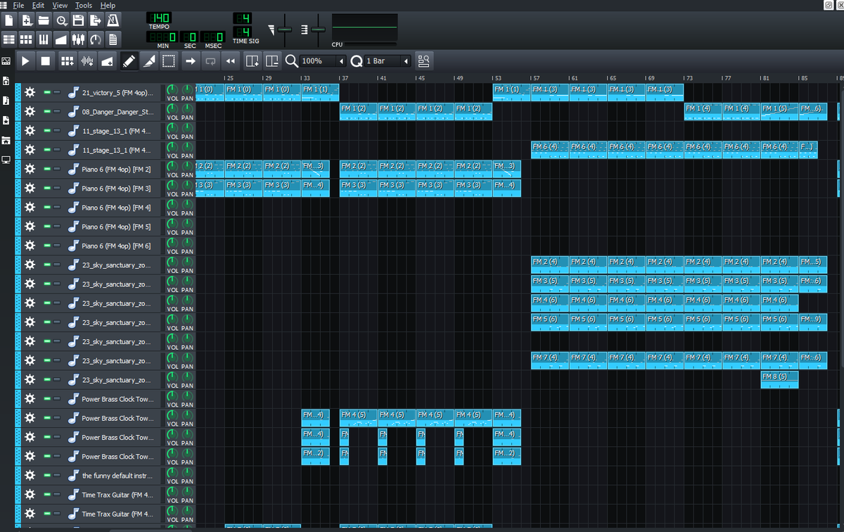This screenshot has width=844, height=532.
Task: Open the View menu
Action: (60, 5)
